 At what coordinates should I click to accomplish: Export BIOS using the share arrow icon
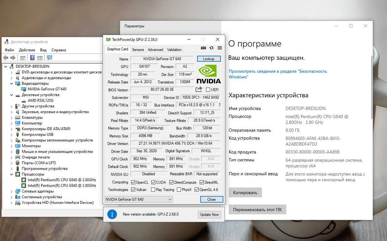coord(199,89)
